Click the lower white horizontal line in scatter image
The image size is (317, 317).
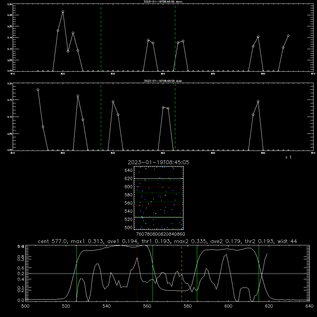[158, 217]
